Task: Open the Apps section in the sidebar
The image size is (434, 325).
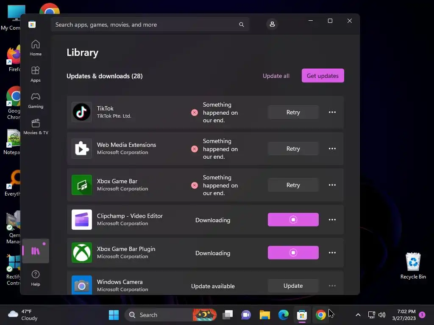Action: pos(36,74)
